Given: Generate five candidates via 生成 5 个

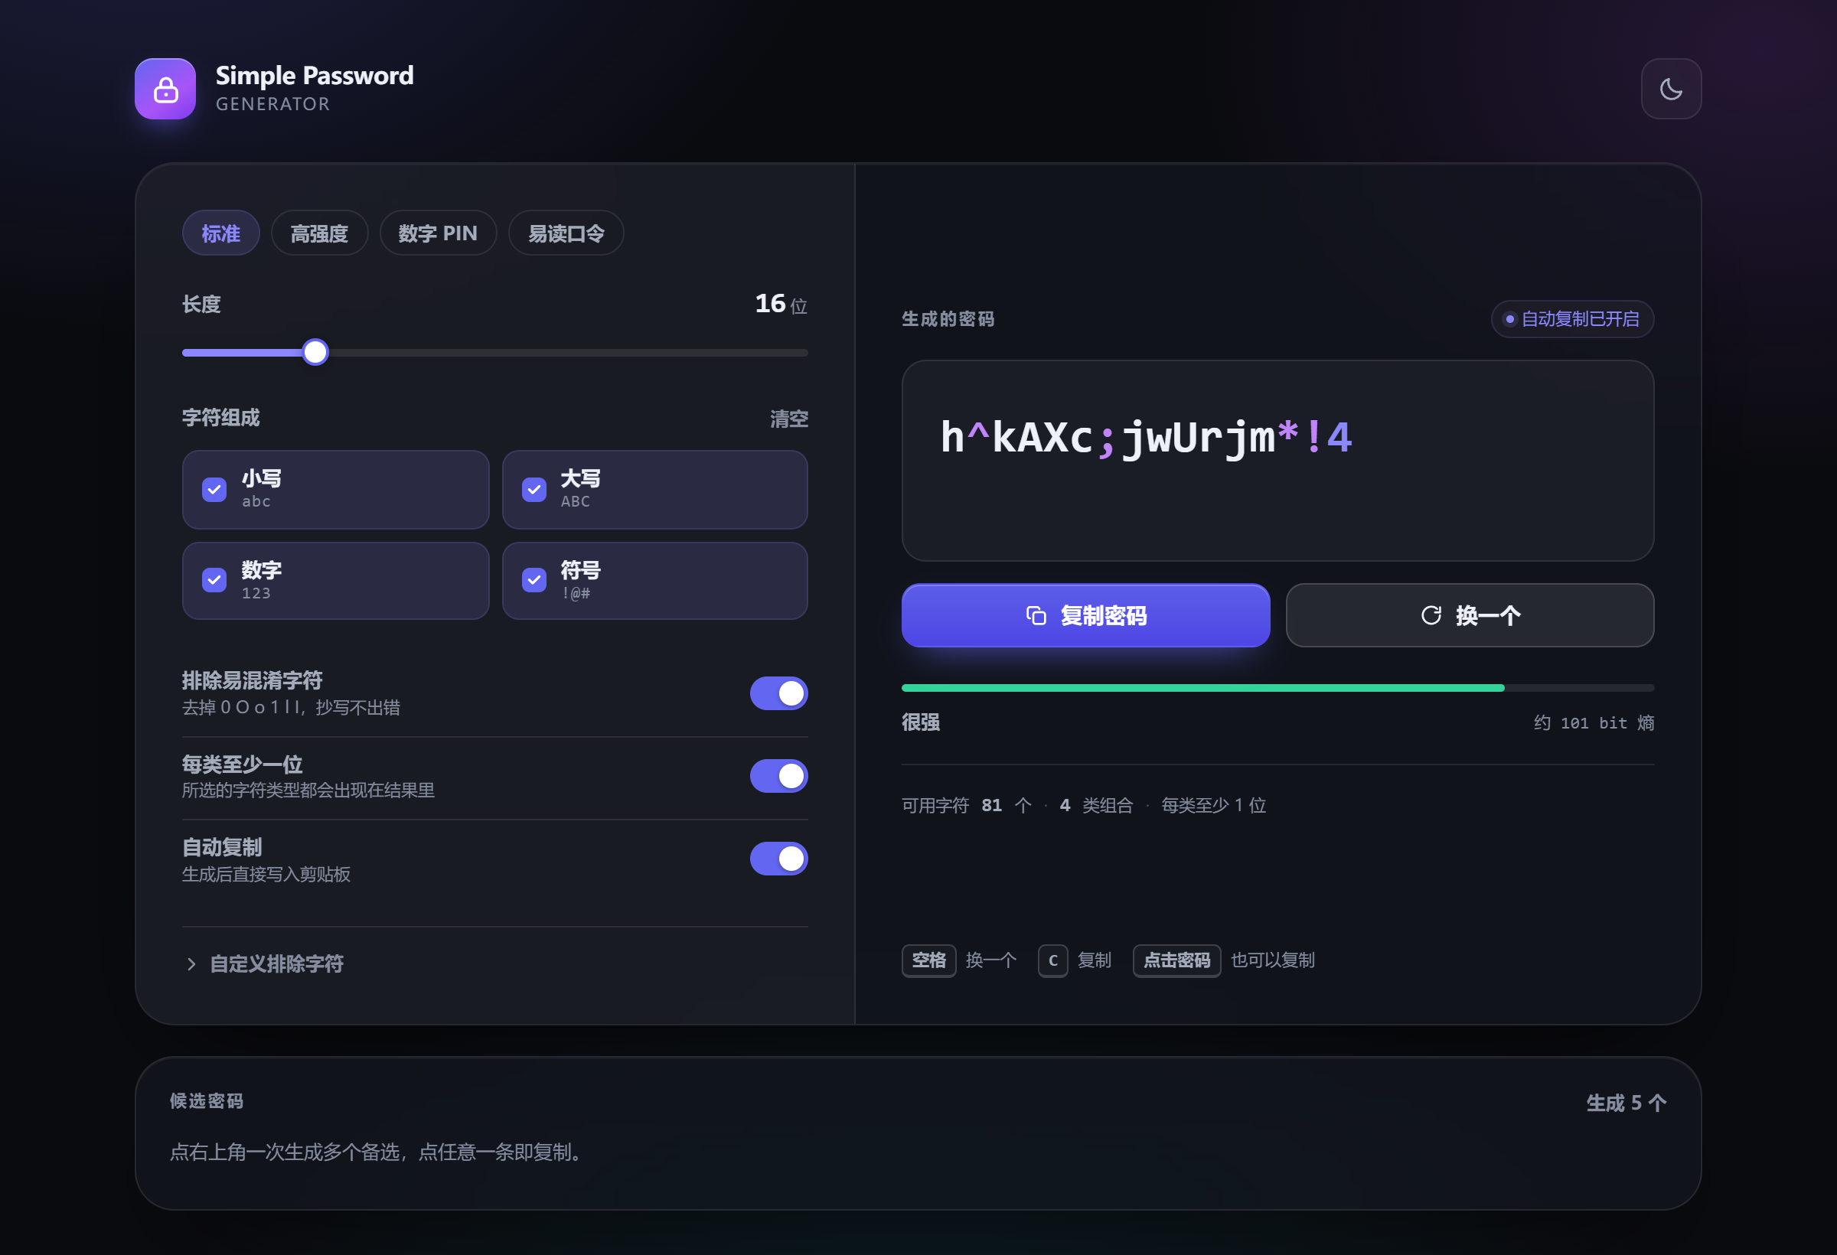Looking at the screenshot, I should click(1626, 1103).
